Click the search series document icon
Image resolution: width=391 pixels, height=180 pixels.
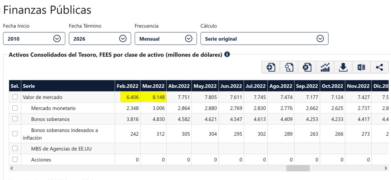coord(289,67)
